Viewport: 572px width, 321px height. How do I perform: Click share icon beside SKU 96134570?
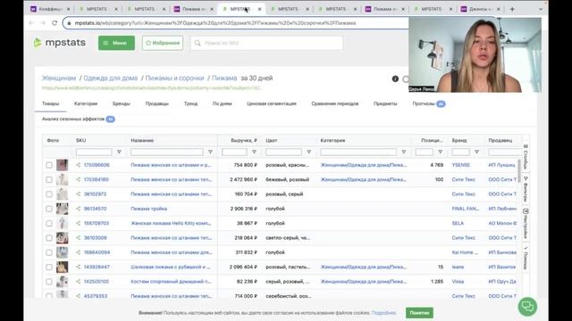tap(78, 209)
